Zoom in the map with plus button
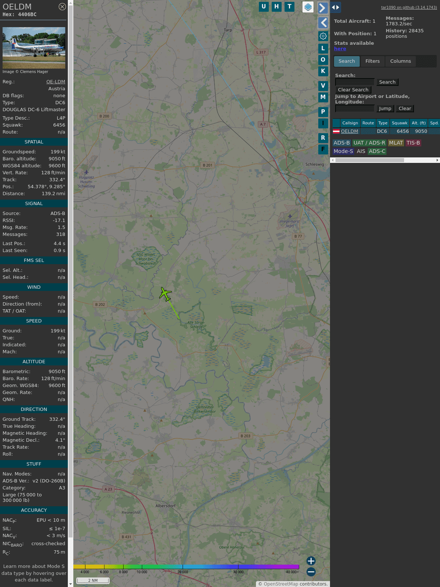The width and height of the screenshot is (440, 587). [311, 561]
